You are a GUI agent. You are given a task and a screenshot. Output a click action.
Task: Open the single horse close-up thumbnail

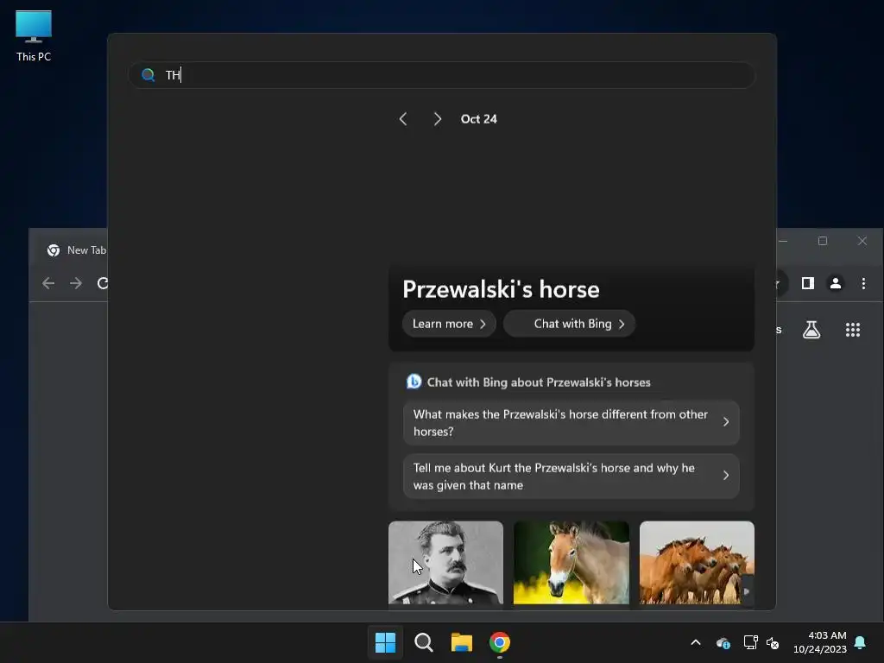[x=571, y=563]
